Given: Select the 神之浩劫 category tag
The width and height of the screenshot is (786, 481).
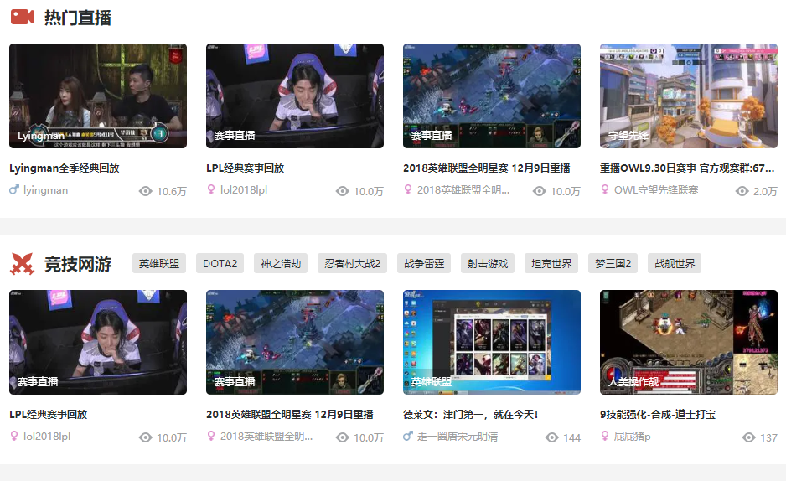Looking at the screenshot, I should 281,264.
